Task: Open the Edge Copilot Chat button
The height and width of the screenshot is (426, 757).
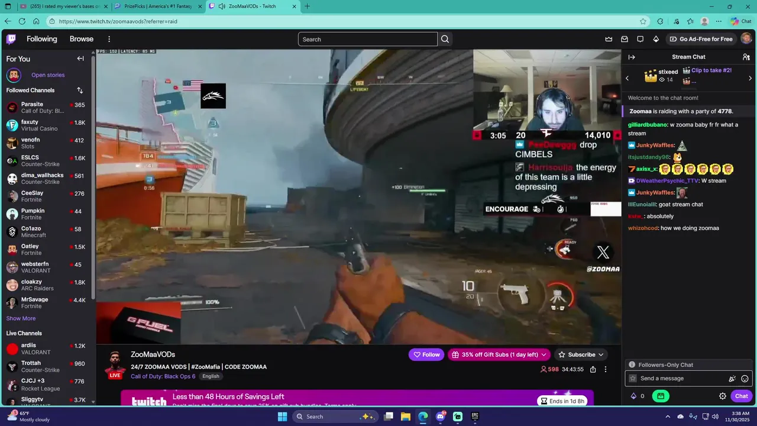Action: [x=741, y=21]
